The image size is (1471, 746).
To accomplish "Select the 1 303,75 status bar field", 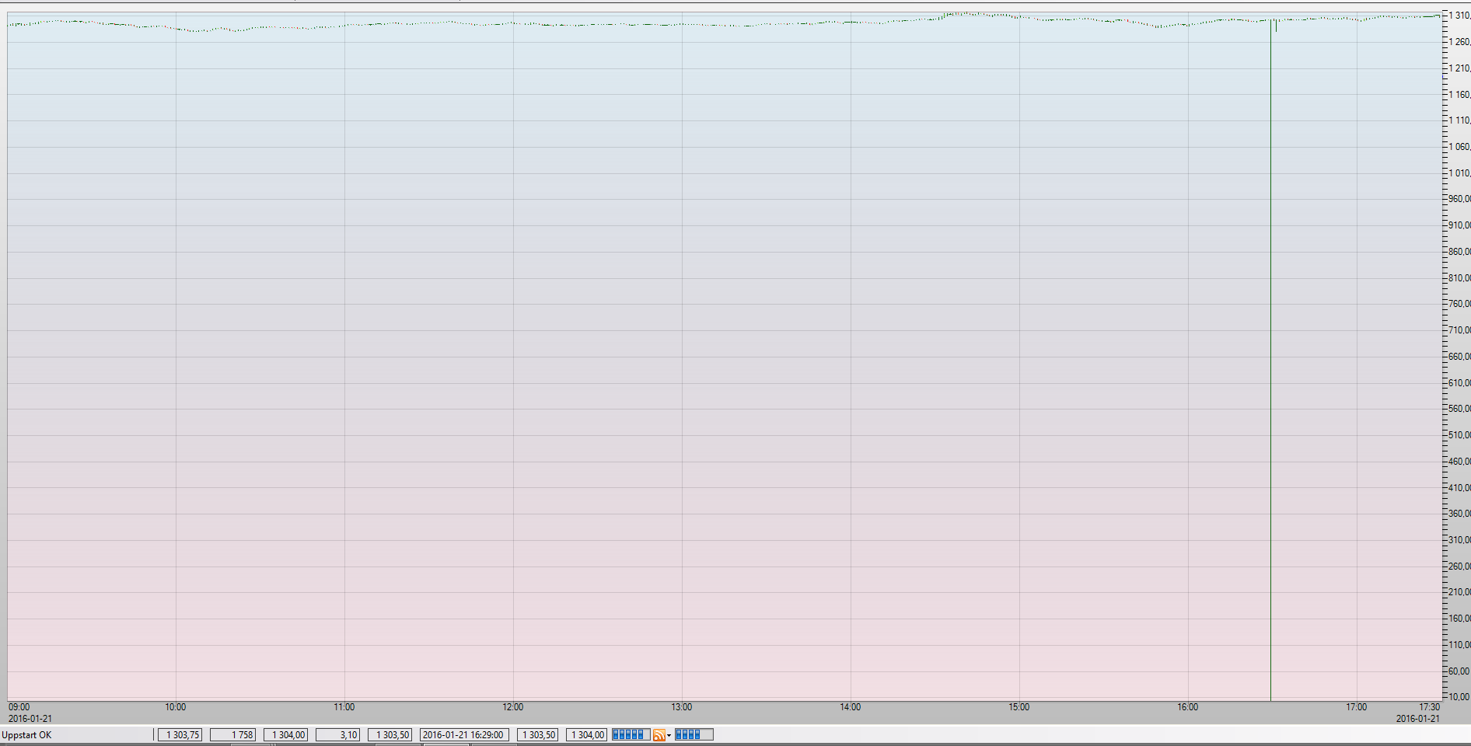I will pyautogui.click(x=180, y=735).
